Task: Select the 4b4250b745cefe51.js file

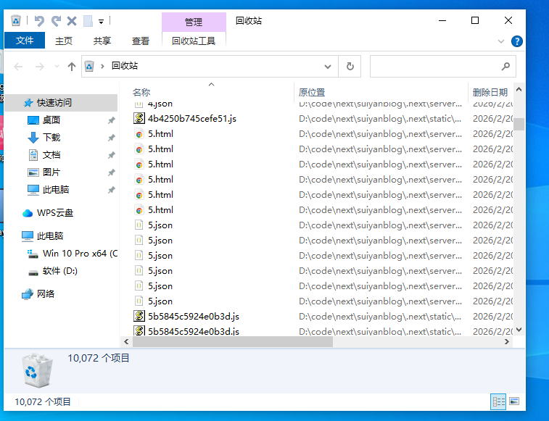Action: [191, 118]
